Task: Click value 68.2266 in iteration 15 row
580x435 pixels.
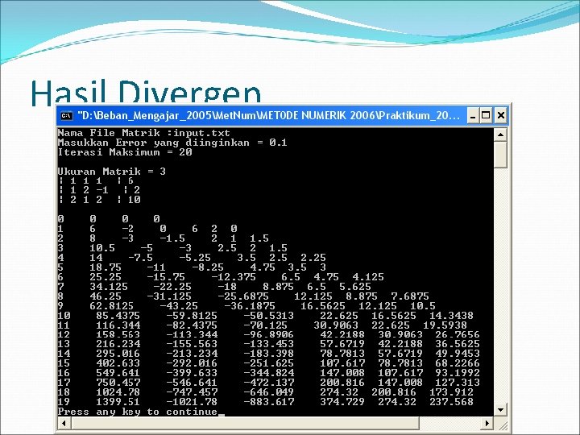Action: (458, 363)
